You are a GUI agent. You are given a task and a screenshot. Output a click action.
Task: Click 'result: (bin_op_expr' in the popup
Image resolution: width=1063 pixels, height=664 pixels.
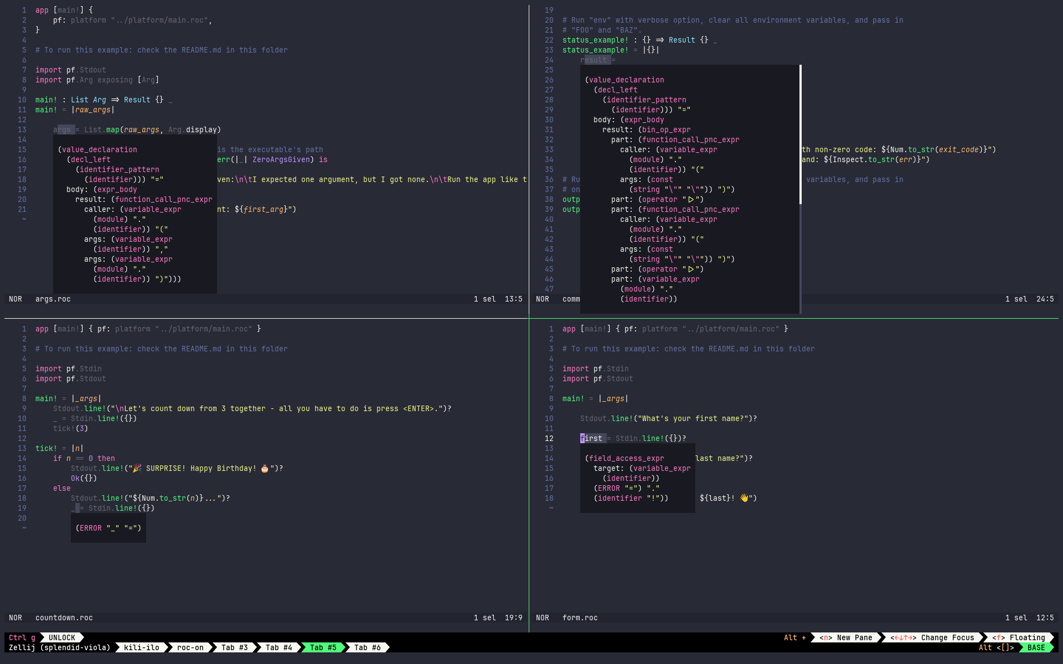point(647,129)
